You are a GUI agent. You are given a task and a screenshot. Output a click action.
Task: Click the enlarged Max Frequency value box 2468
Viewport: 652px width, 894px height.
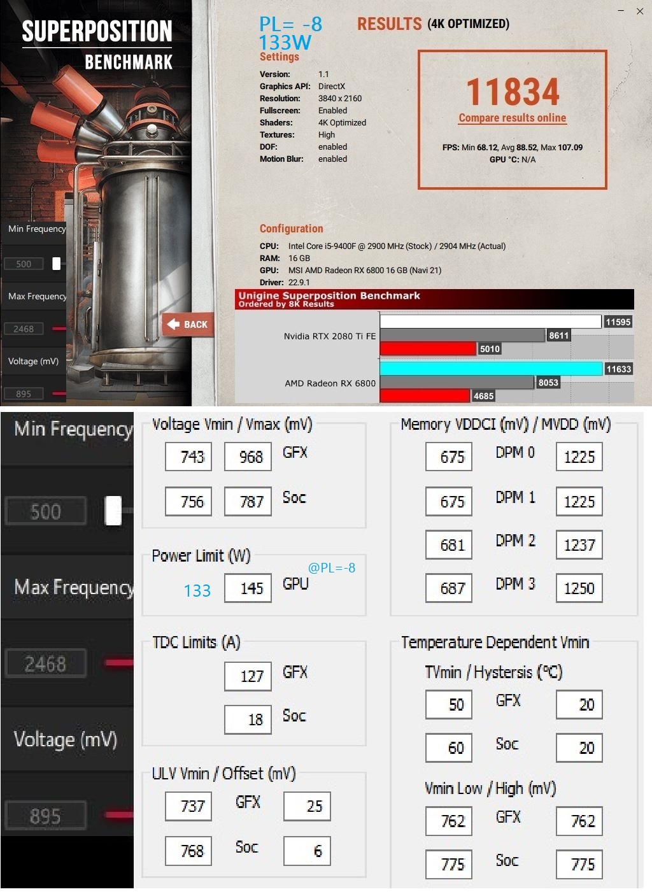46,663
